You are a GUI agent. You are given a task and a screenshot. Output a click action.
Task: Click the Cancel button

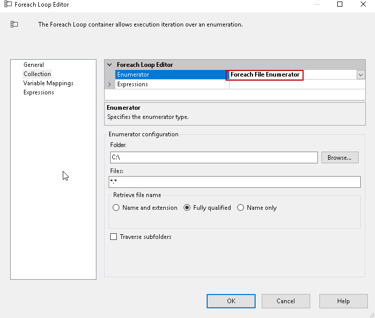tap(286, 301)
